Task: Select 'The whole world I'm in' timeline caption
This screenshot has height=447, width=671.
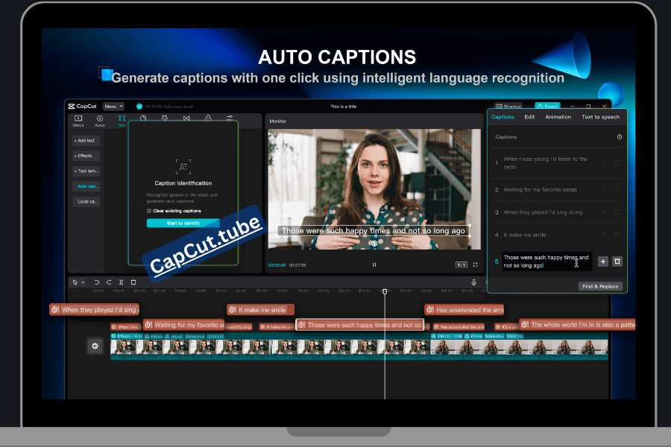Action: [577, 325]
